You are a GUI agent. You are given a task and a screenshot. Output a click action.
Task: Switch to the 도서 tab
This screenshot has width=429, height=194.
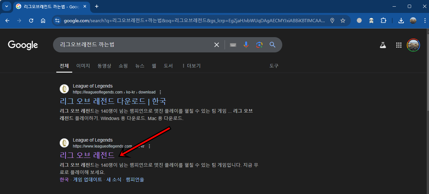[168, 66]
